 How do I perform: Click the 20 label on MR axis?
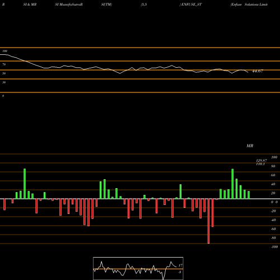point(273,193)
